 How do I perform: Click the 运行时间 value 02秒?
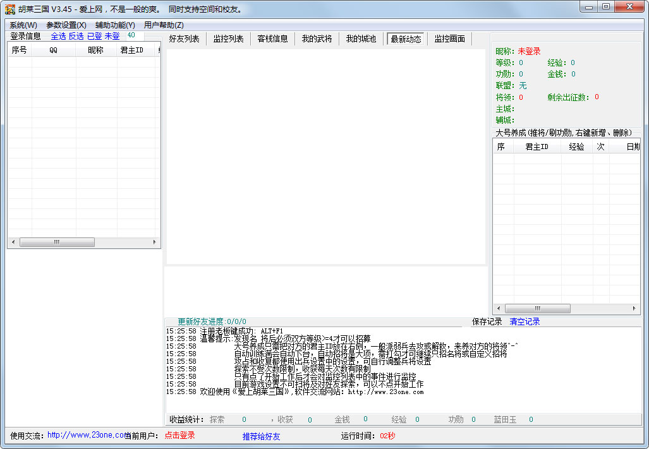click(388, 436)
